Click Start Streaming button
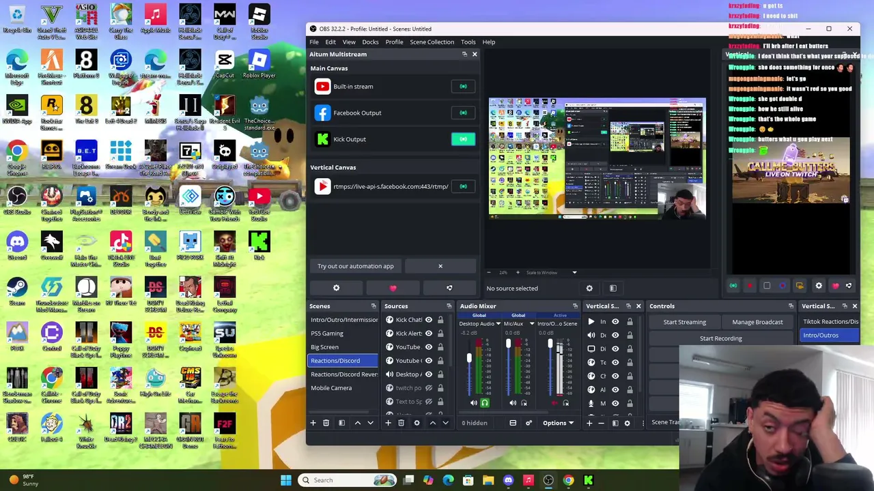Screen dimensions: 874x491 coord(685,322)
